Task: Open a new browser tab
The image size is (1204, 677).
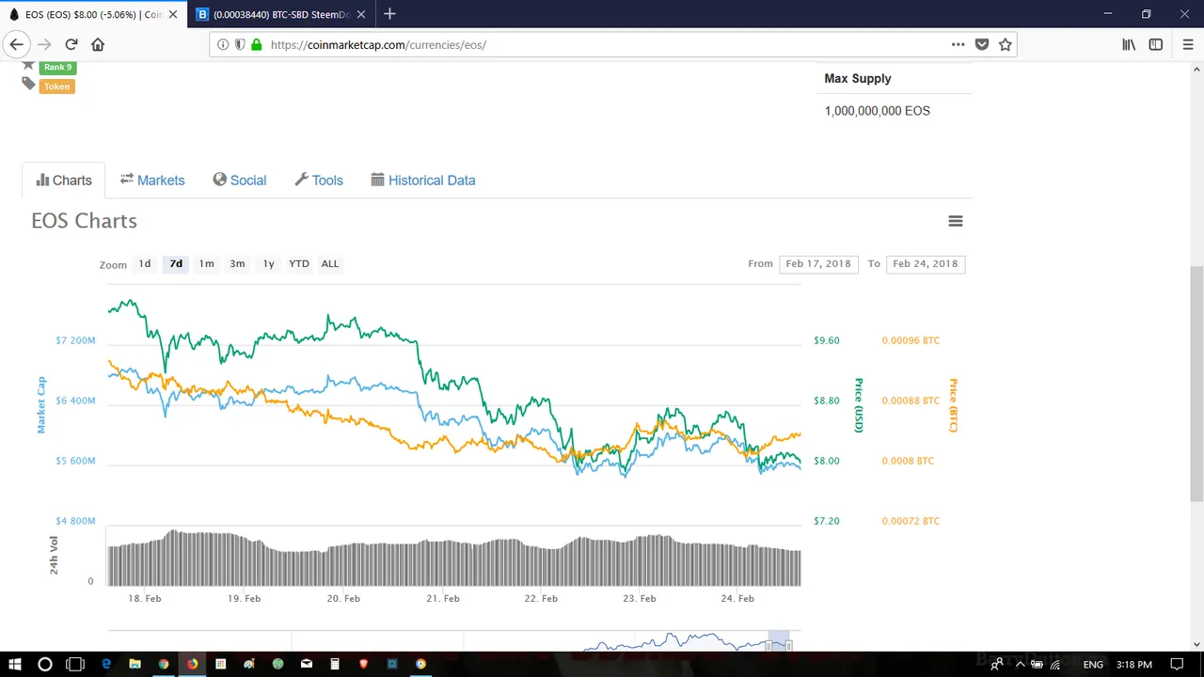Action: coord(389,14)
